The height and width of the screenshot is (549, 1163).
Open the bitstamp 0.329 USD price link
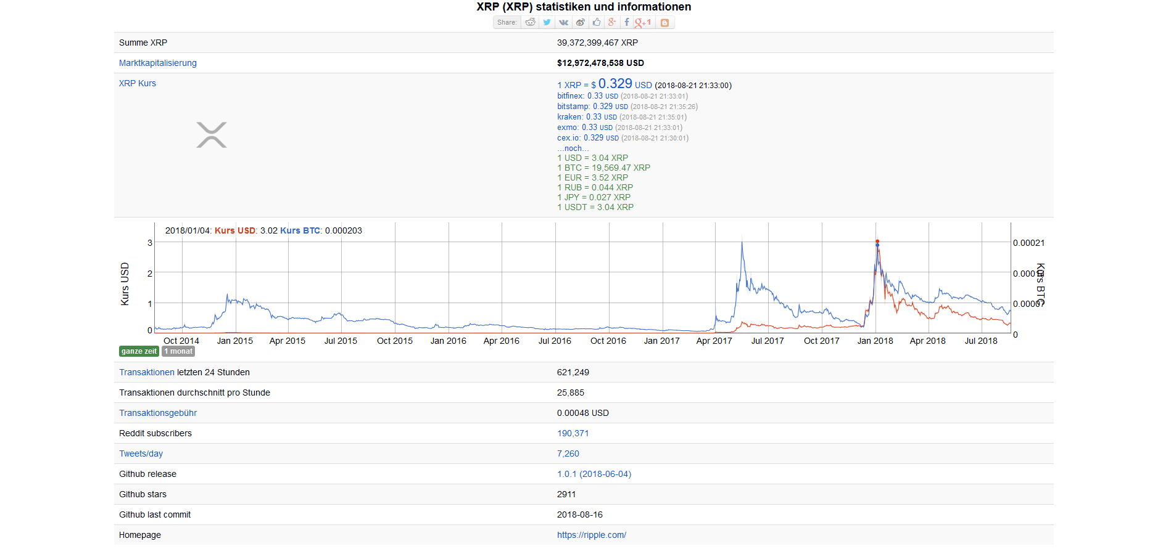592,107
